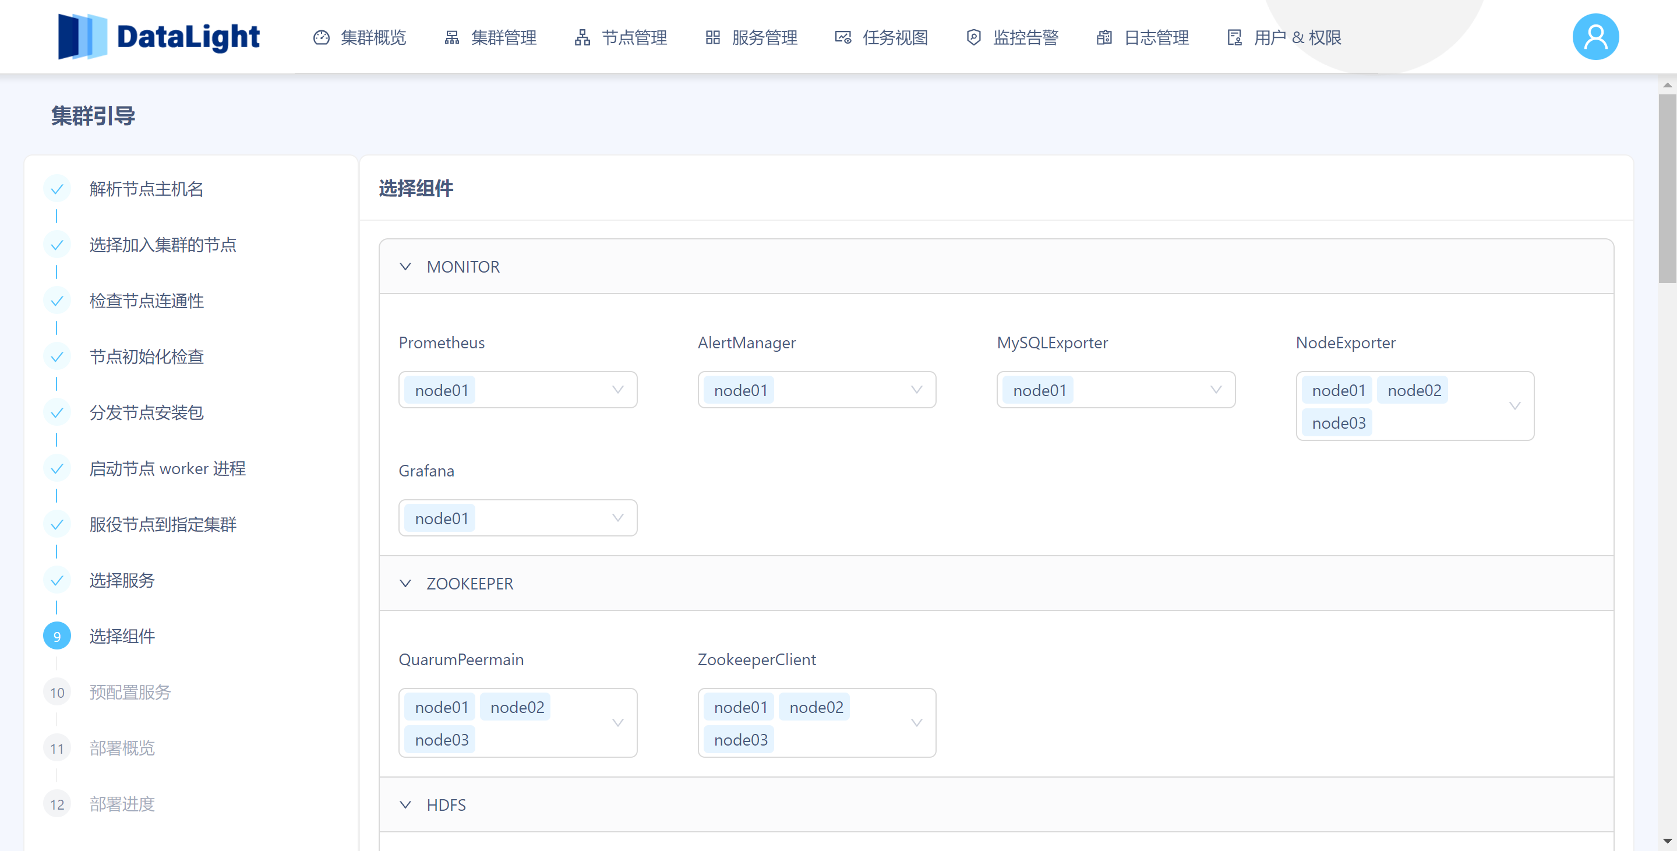Open the MySQLExporter node dropdown arrow
The width and height of the screenshot is (1677, 851).
coord(1216,390)
